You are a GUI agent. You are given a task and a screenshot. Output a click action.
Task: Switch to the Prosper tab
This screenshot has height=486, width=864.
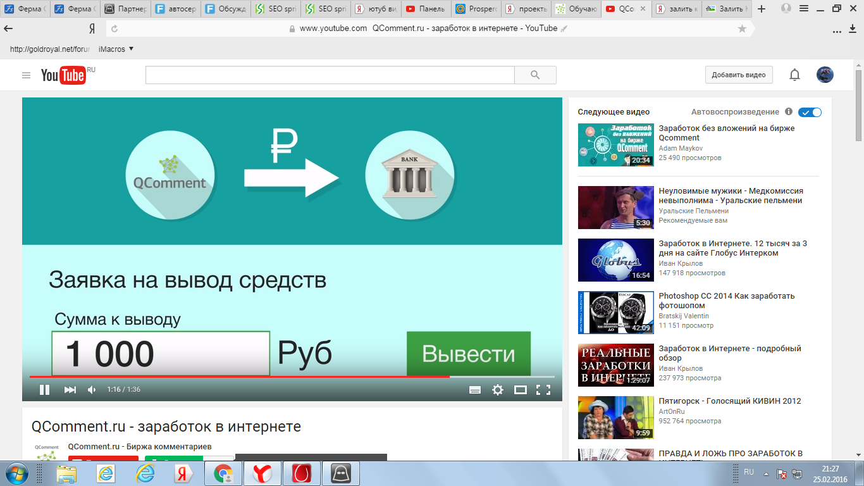[x=476, y=9]
